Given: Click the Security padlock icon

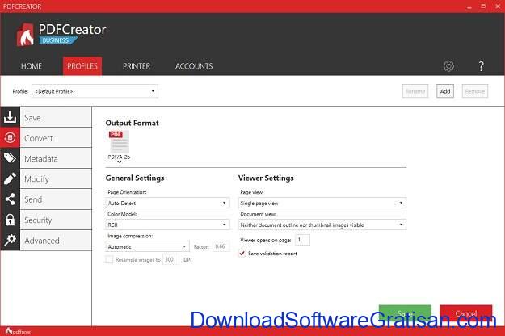Looking at the screenshot, I should pyautogui.click(x=10, y=220).
